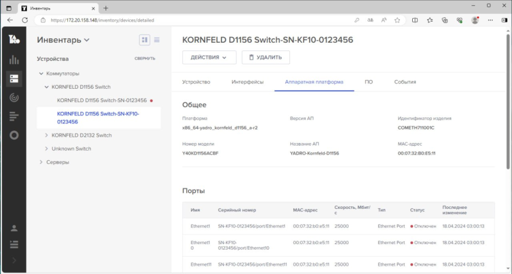Click the YADRO-Kornfeld-D1156 platform name value

pyautogui.click(x=314, y=153)
